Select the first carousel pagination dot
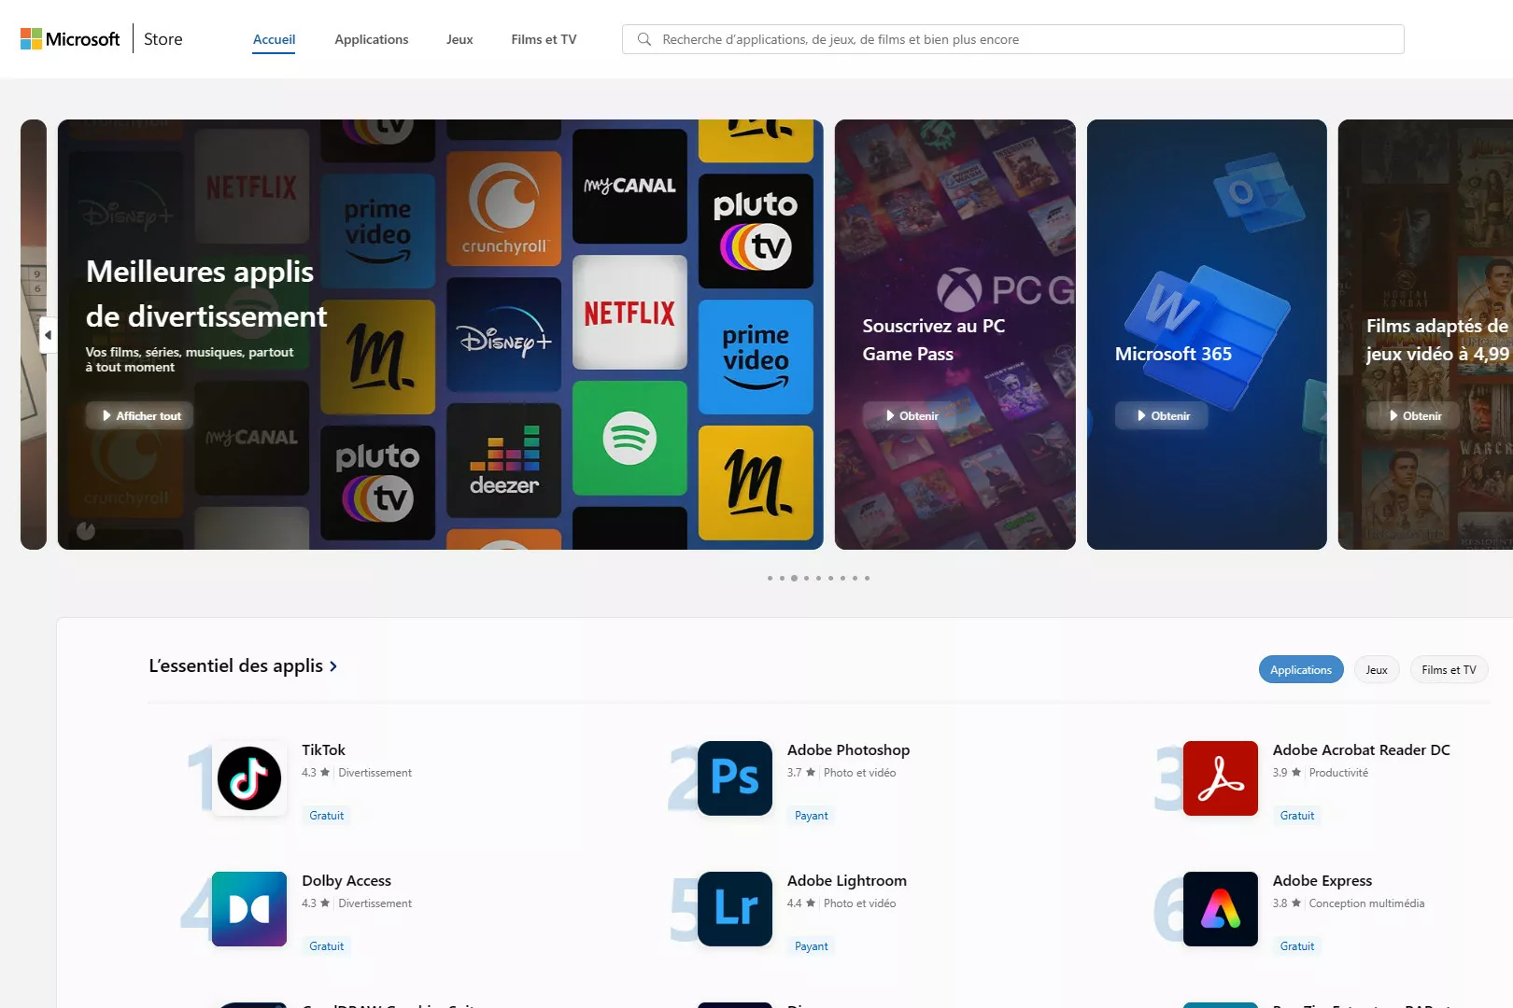The width and height of the screenshot is (1513, 1008). click(770, 579)
